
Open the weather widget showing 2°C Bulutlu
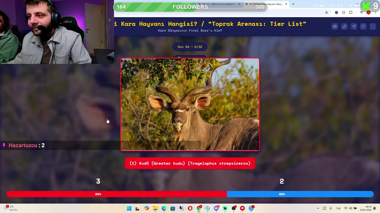click(x=11, y=208)
